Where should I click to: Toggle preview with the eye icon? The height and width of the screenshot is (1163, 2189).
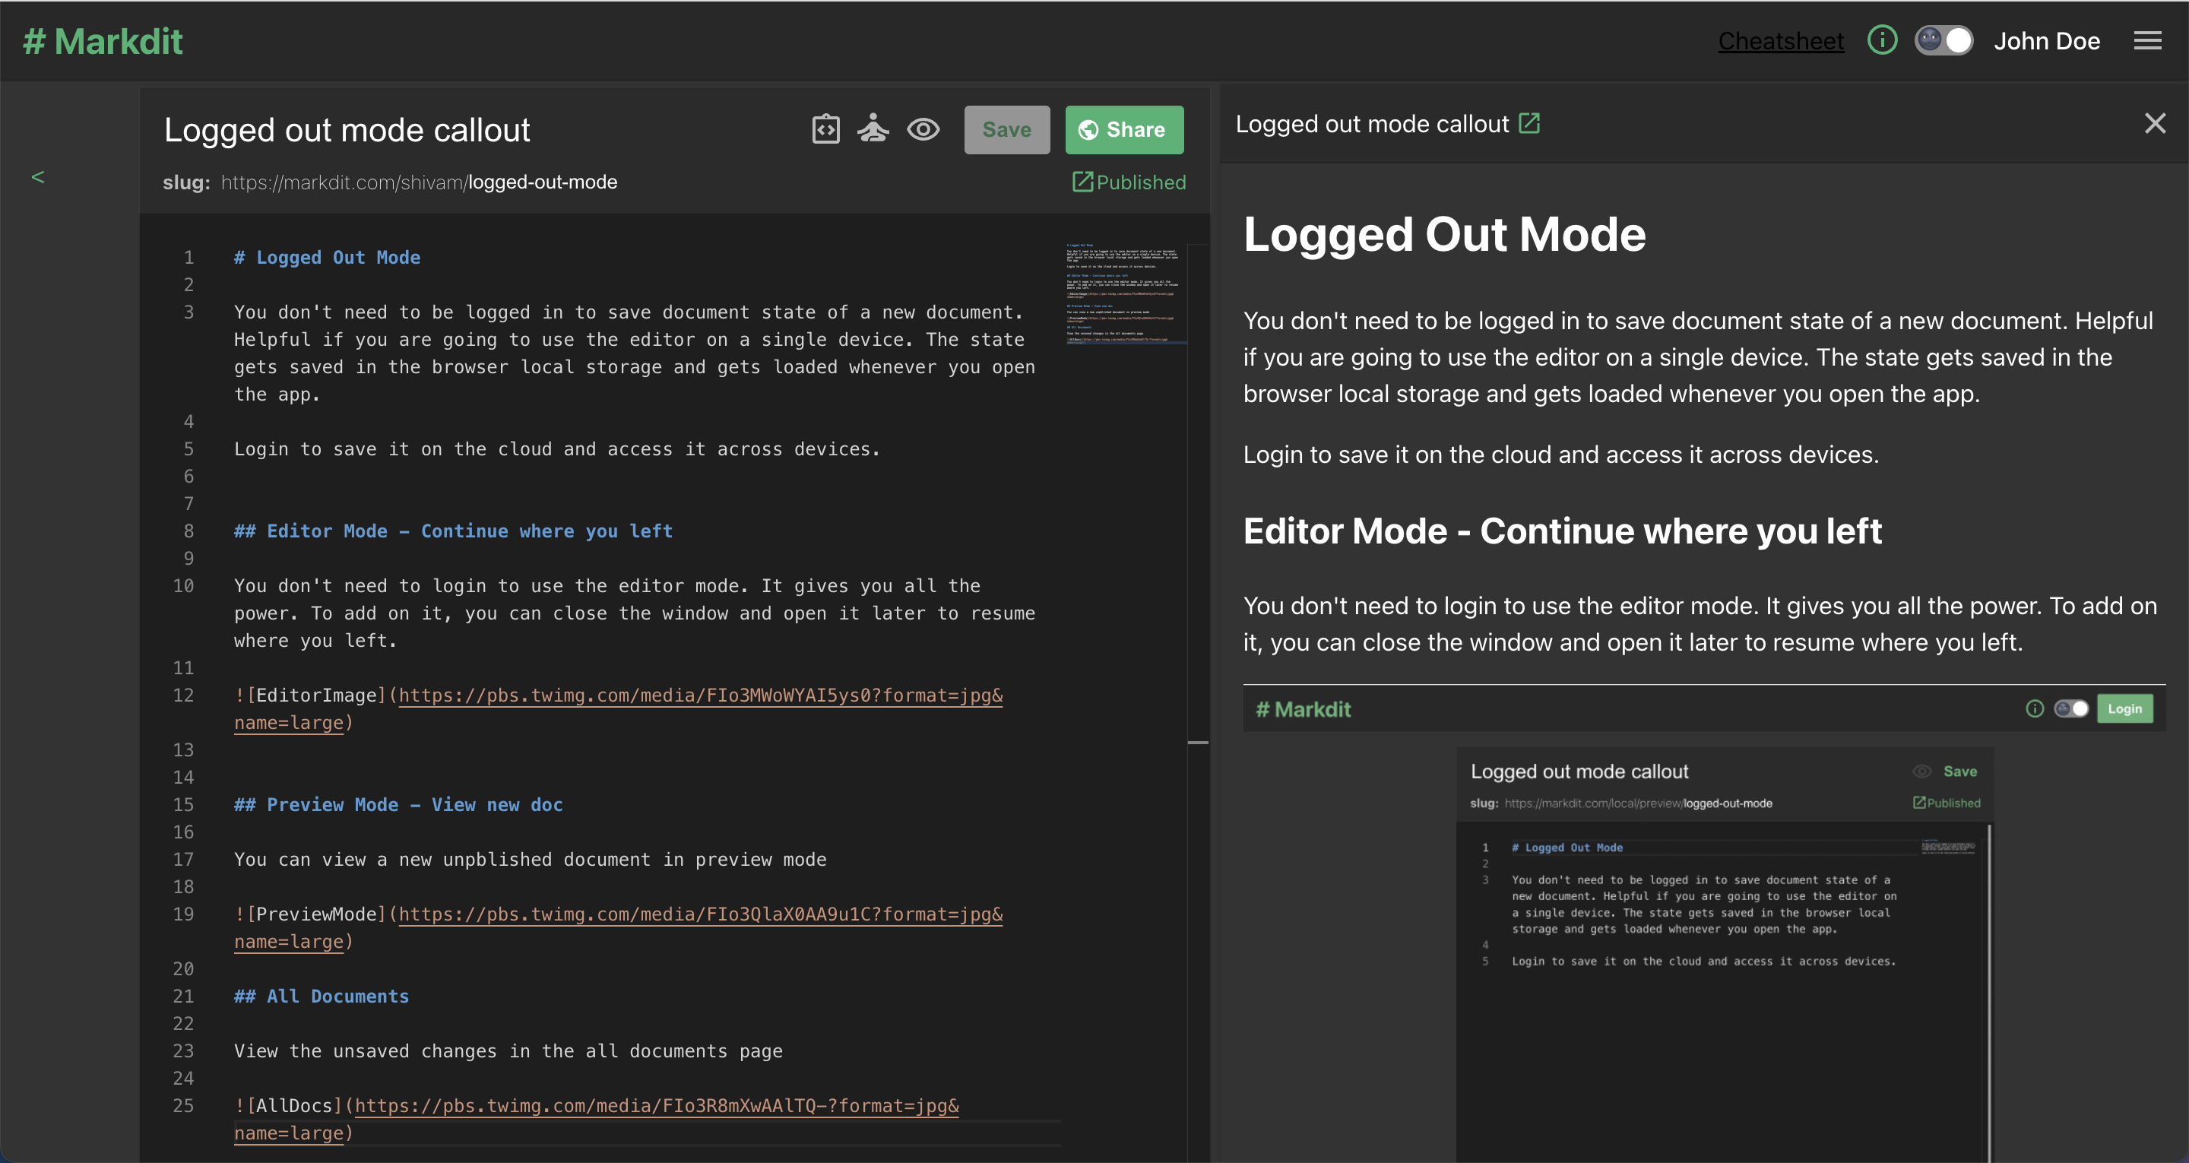point(923,129)
